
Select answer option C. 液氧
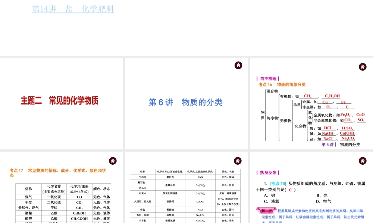[272, 201]
